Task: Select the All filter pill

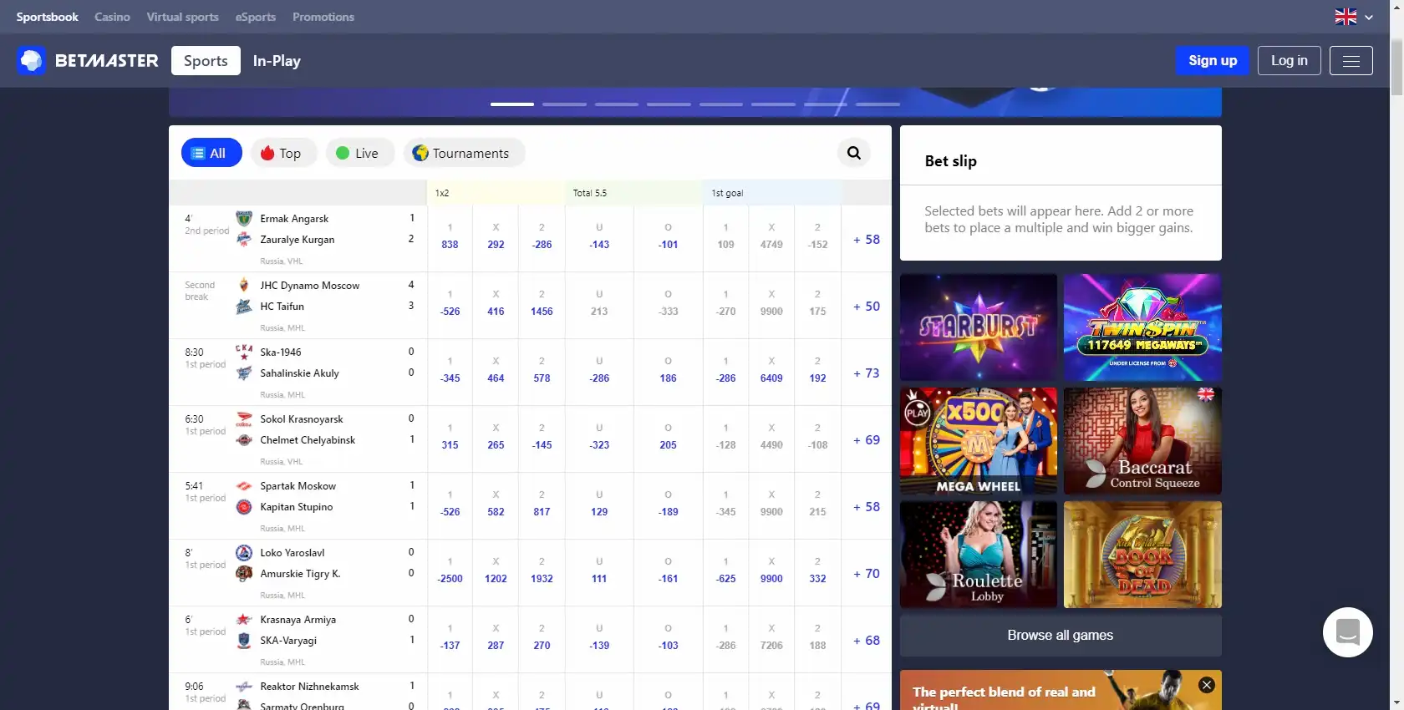Action: pyautogui.click(x=211, y=153)
